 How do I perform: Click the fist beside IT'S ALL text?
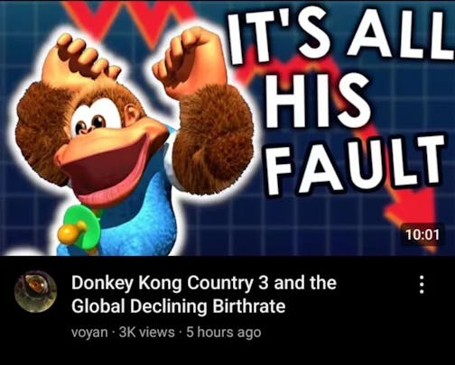[190, 61]
